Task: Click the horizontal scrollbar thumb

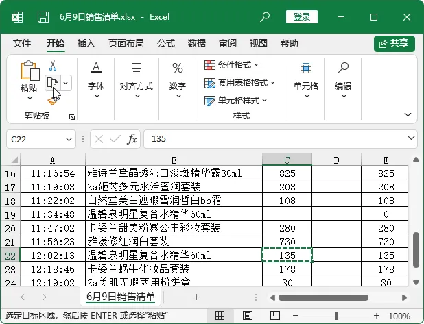Action: pos(323,297)
